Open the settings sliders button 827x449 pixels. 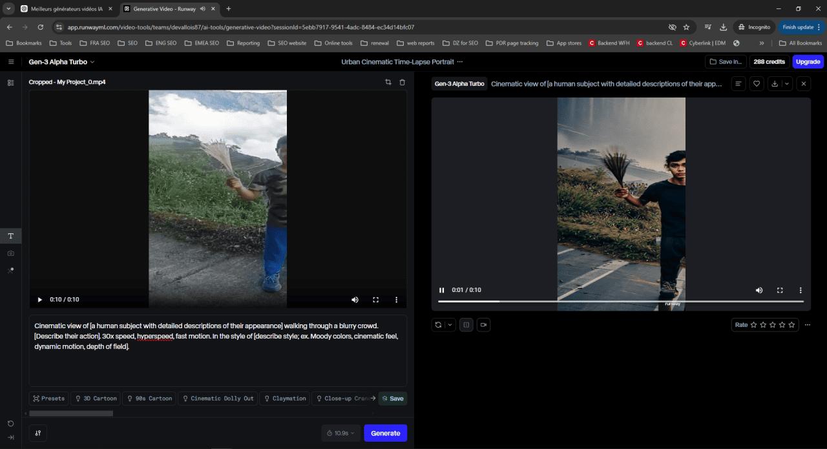(38, 433)
